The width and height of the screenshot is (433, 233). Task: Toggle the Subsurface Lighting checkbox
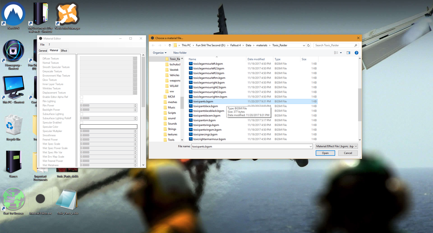click(81, 114)
